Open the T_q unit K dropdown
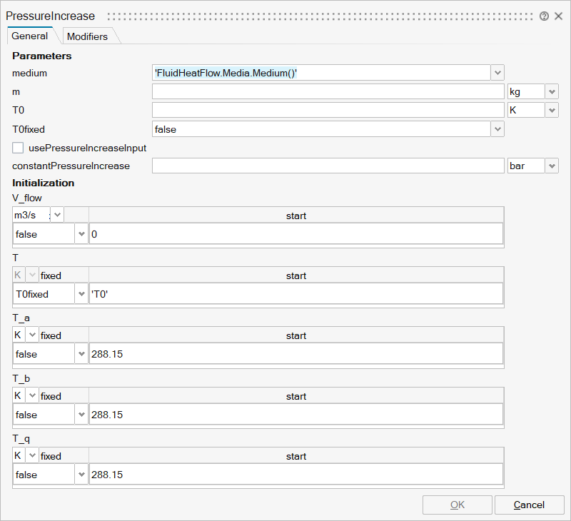The image size is (571, 521). click(x=32, y=456)
